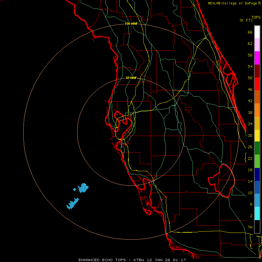
Task: Click the legend value 38
Action: pyautogui.click(x=250, y=113)
